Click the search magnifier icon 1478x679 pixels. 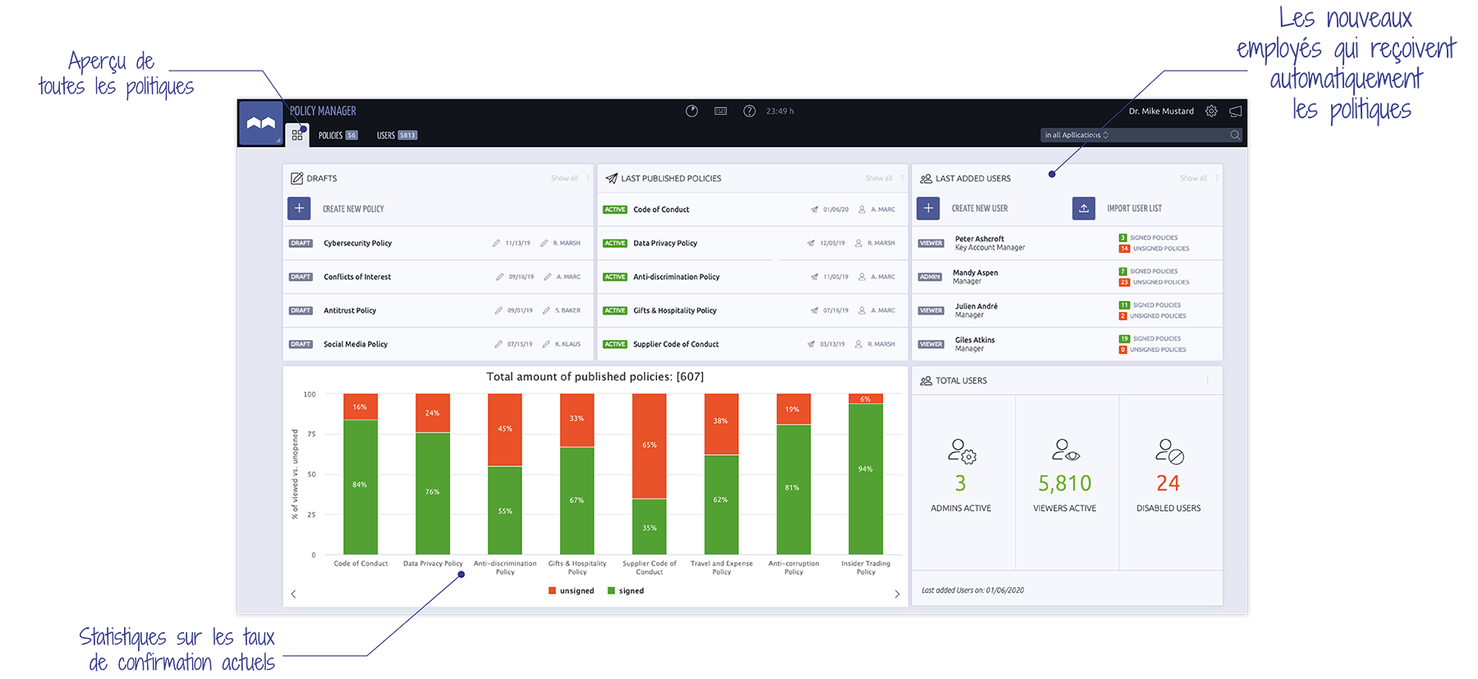1235,135
